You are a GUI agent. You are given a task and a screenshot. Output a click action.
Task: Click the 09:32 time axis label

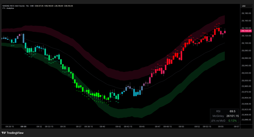point(39,126)
